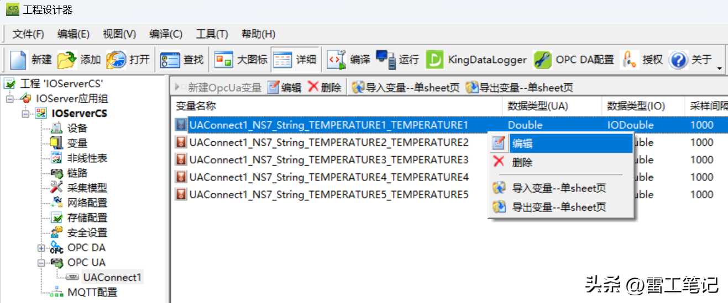This screenshot has width=728, height=303.
Task: Expand the OPC DA tree node
Action: (41, 248)
